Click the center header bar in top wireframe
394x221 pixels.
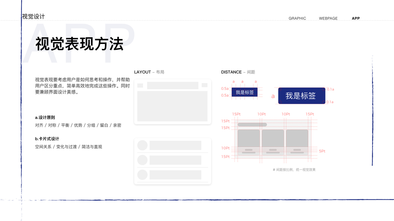click(173, 85)
